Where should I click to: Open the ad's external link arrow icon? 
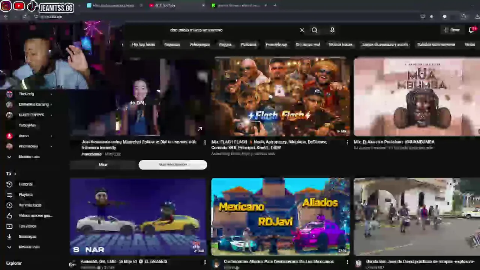(199, 129)
